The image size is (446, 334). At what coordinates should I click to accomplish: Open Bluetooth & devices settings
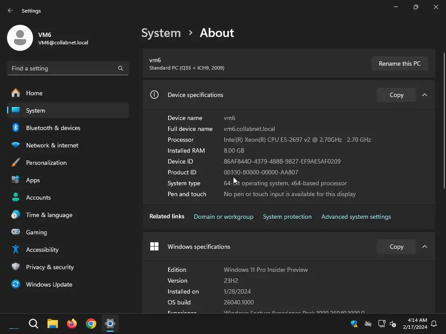point(68,128)
